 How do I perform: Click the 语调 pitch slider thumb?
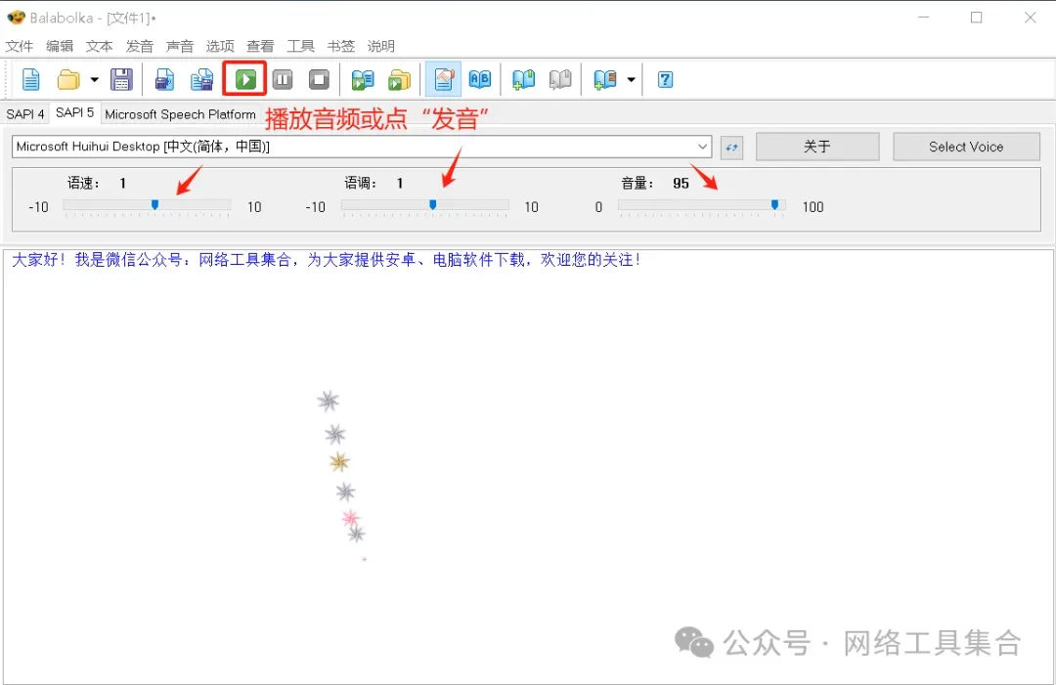pyautogui.click(x=432, y=204)
